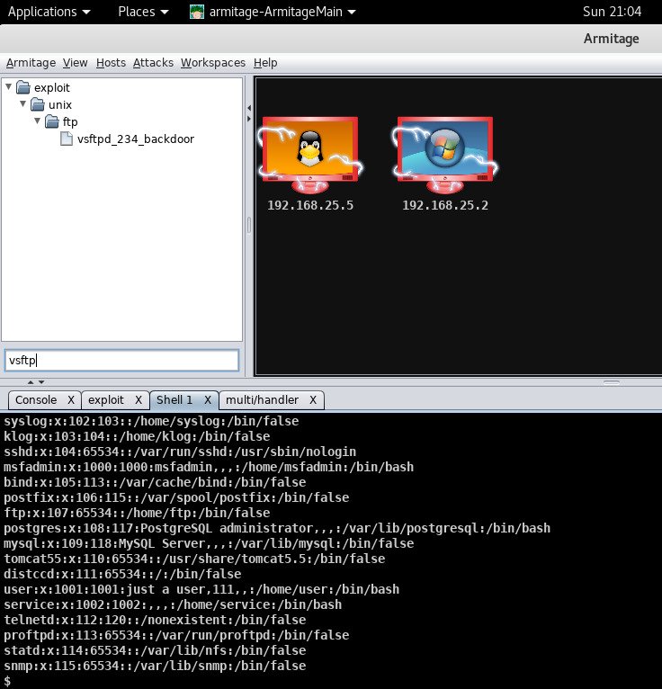Click the mysql MySQL Server output line

(x=209, y=543)
